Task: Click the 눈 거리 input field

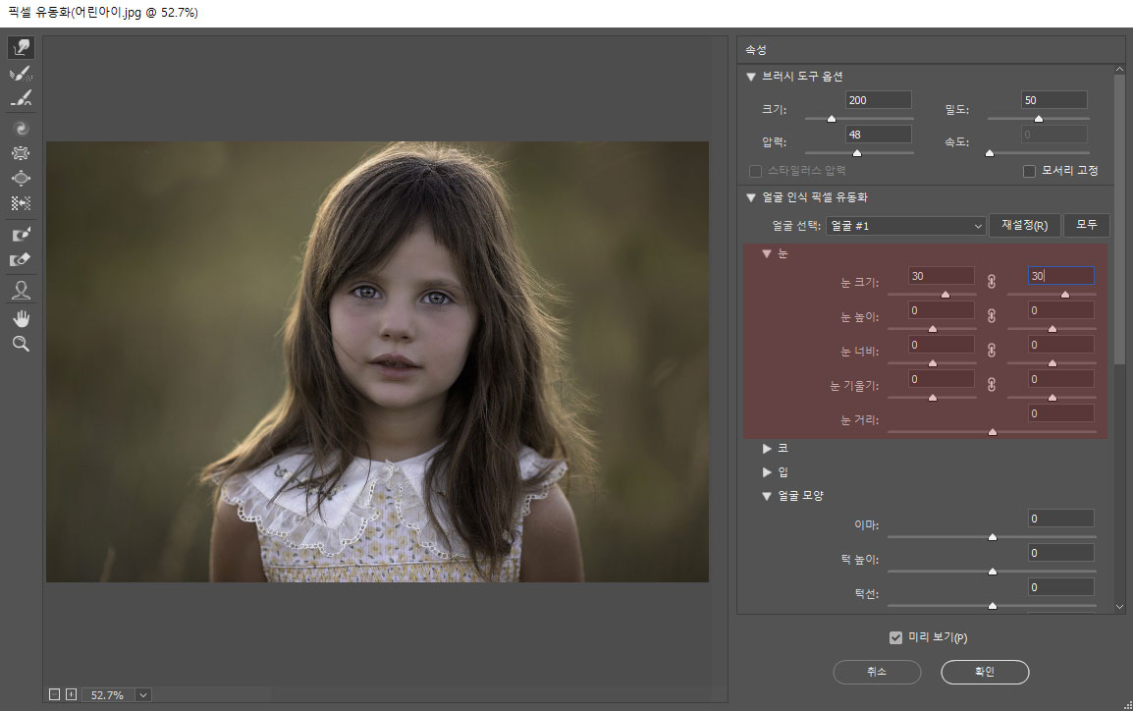Action: point(1060,413)
